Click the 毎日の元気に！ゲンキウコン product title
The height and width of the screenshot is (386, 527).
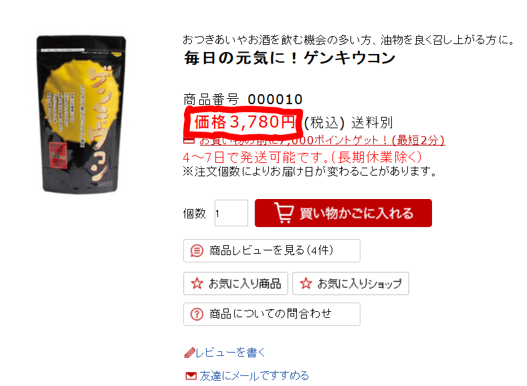pyautogui.click(x=290, y=57)
